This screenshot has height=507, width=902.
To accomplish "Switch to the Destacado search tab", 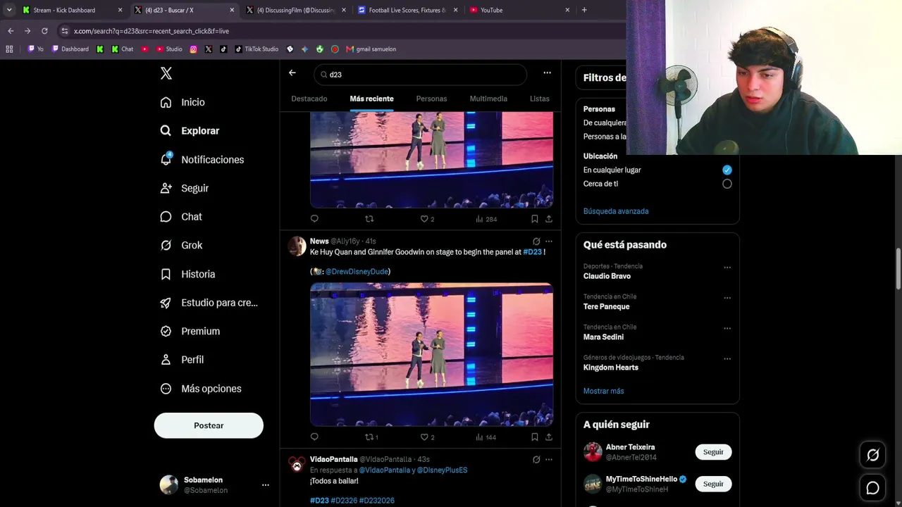I will click(309, 99).
